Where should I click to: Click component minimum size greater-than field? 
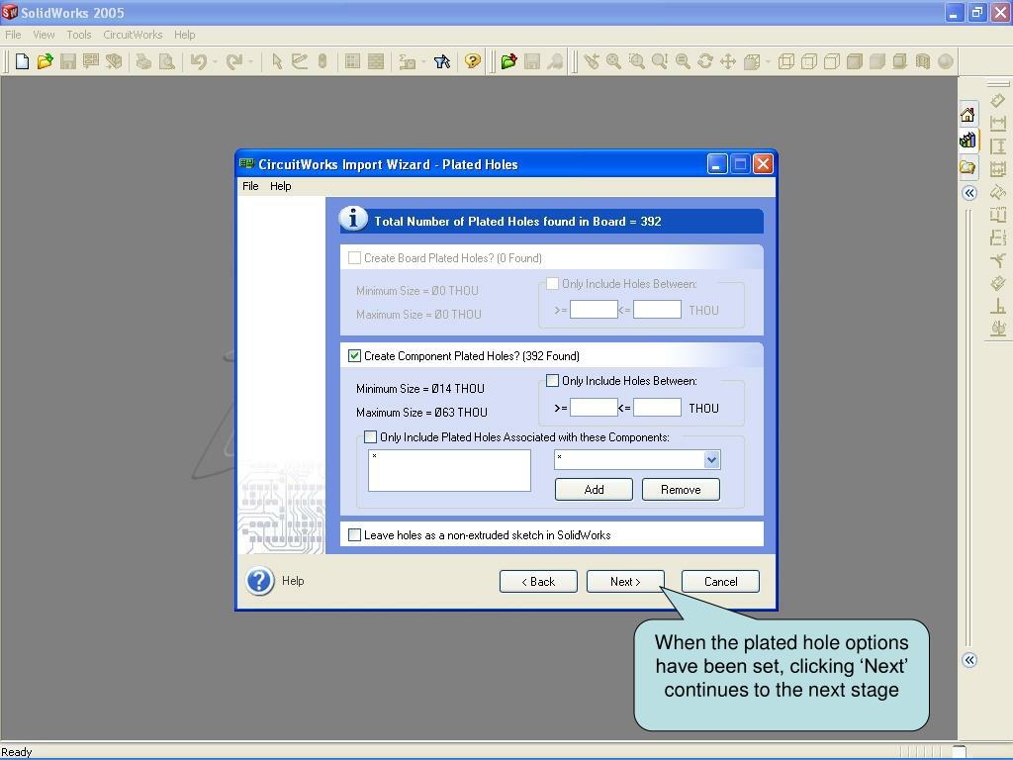coord(594,407)
